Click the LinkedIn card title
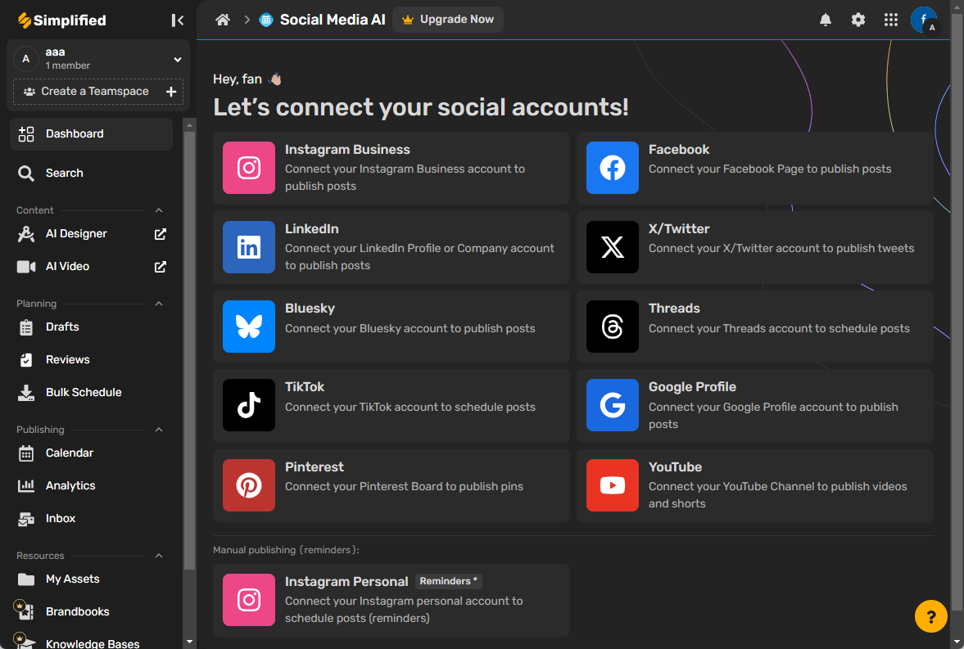The image size is (964, 649). [312, 228]
